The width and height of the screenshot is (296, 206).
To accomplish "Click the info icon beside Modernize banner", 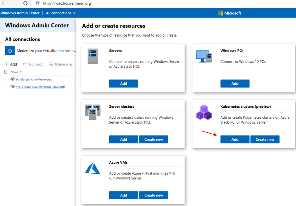I will pyautogui.click(x=10, y=51).
